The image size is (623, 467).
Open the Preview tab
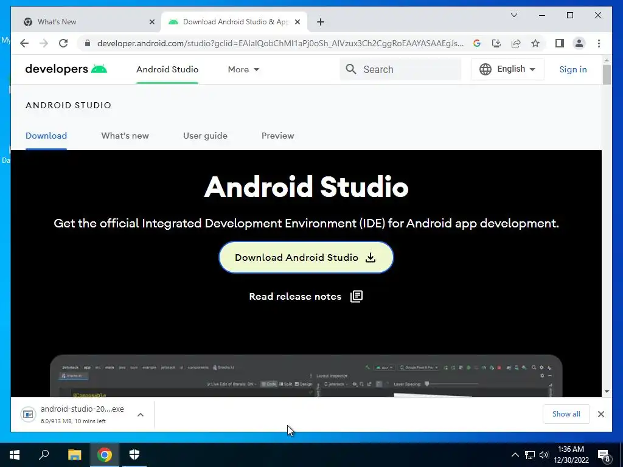pos(277,136)
